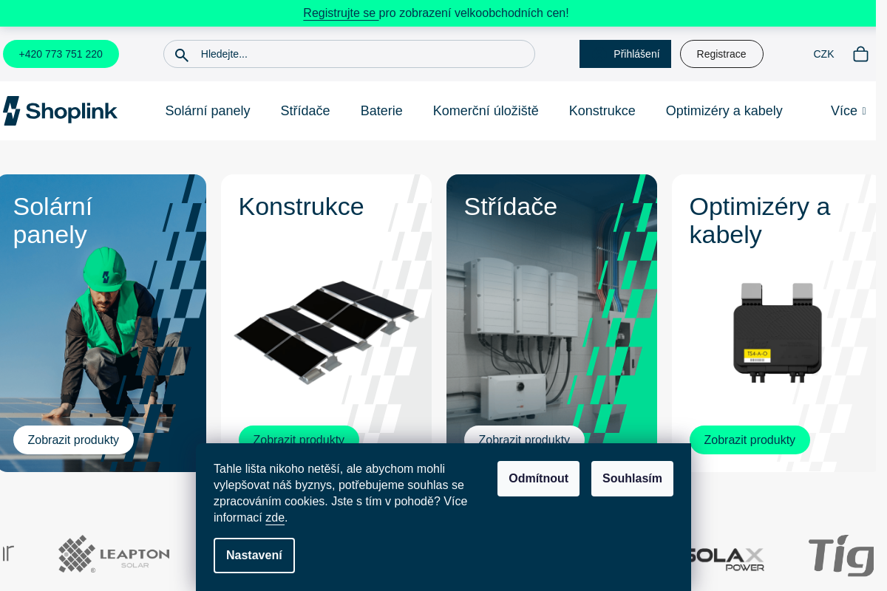Viewport: 887px width, 591px height.
Task: Open the Střídače menu item
Action: [x=305, y=111]
